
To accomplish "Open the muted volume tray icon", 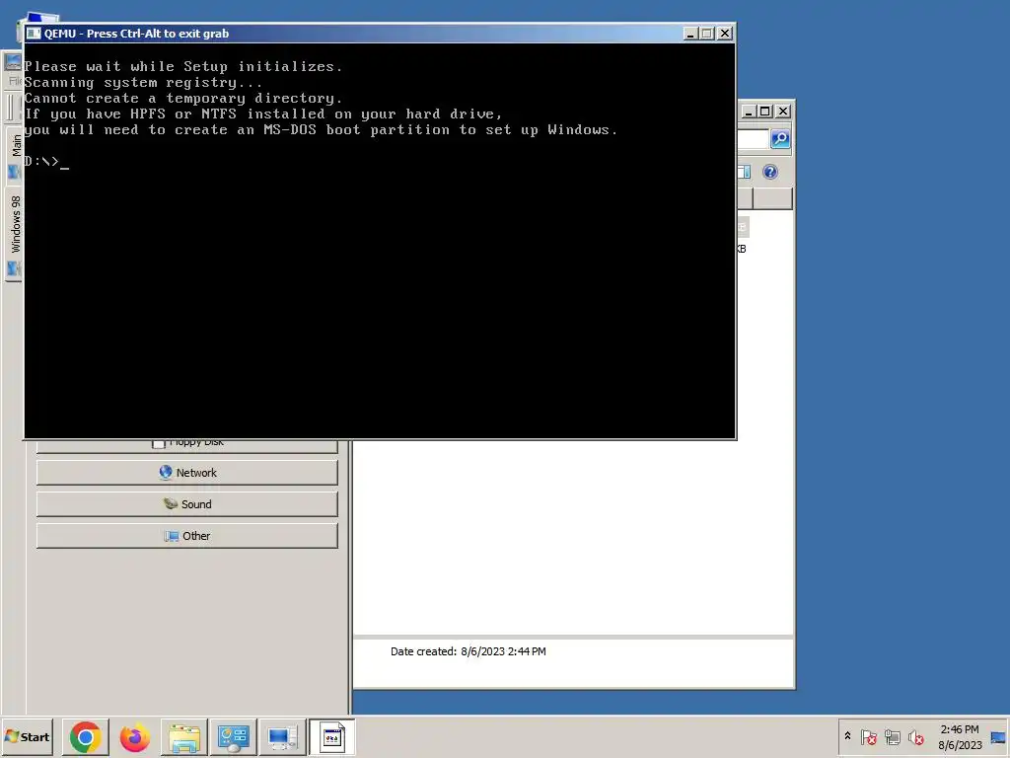I will tap(915, 736).
